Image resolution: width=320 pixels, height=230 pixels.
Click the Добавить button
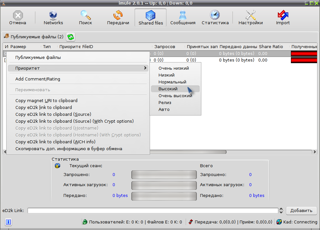pos(301,211)
